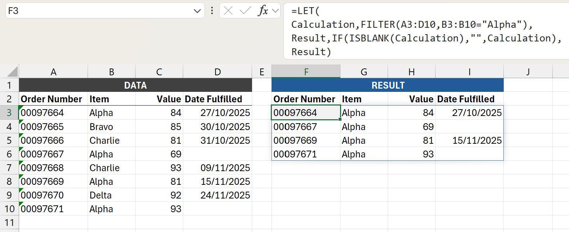Click the three-dot handle beside Name Box
569x232 pixels.
[212, 11]
